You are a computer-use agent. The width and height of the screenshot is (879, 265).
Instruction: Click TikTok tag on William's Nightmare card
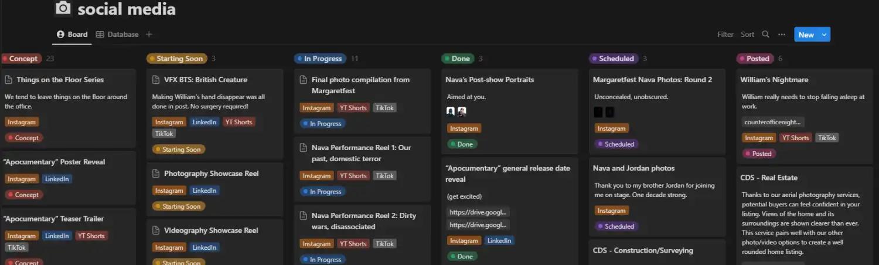click(x=827, y=138)
